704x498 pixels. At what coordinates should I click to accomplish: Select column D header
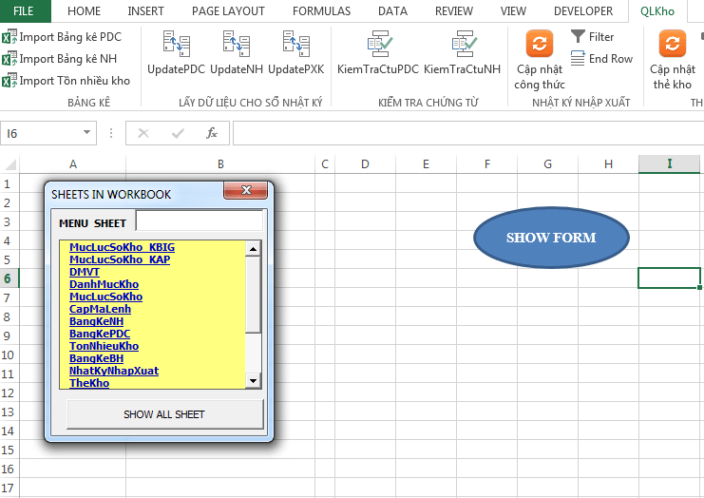click(x=365, y=164)
